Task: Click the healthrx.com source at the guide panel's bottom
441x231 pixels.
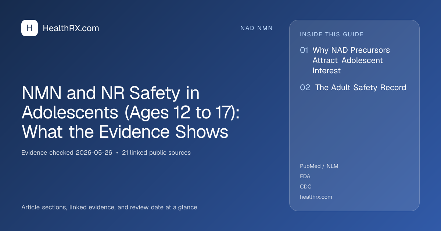Action: pos(316,197)
